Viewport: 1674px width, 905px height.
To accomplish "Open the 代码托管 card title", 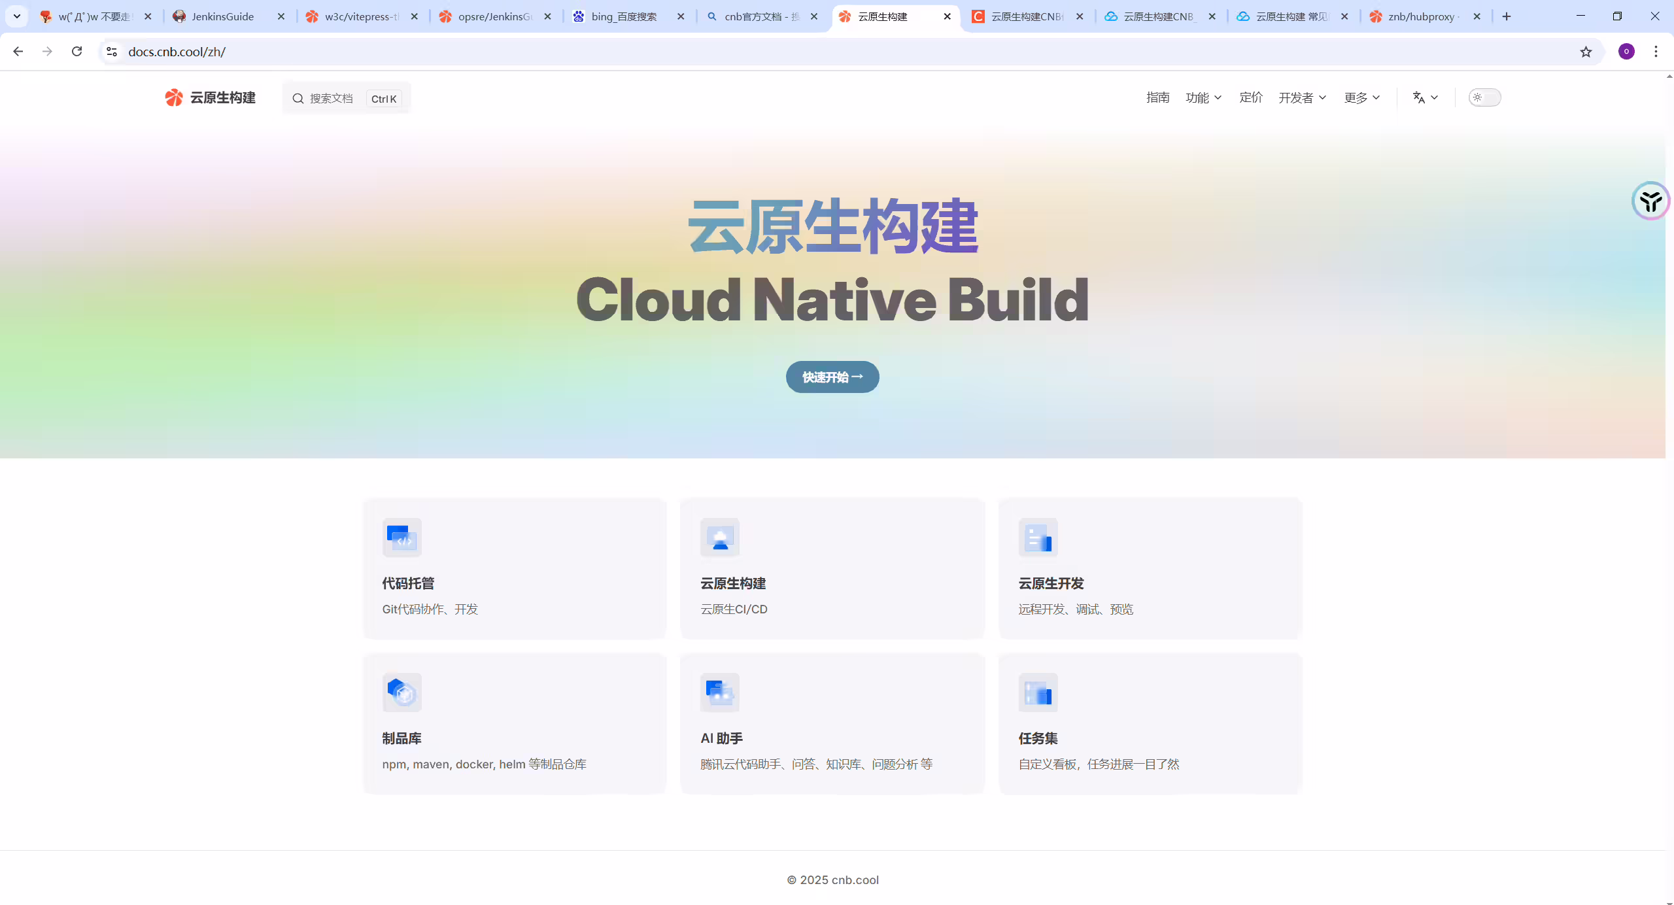I will pyautogui.click(x=408, y=583).
